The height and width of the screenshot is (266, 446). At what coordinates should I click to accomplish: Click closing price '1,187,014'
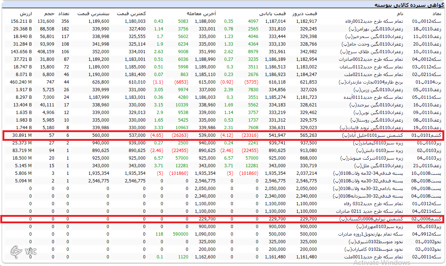275,21
